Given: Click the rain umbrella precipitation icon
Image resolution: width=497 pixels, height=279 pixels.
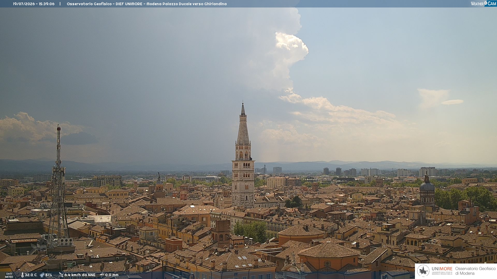Looking at the screenshot, I should coord(102,275).
